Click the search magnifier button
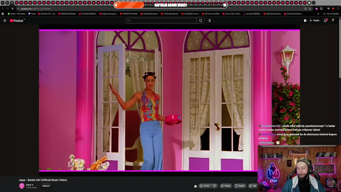 click(x=201, y=21)
